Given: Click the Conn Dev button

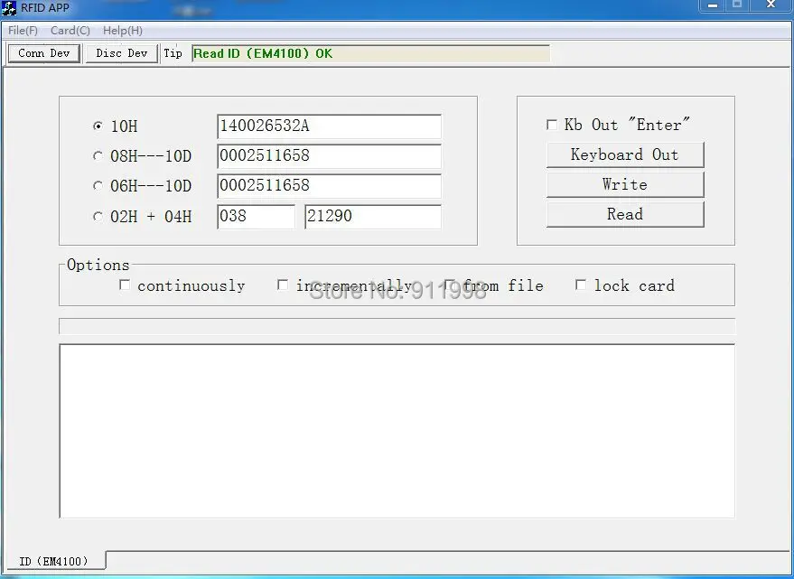Looking at the screenshot, I should pos(42,52).
